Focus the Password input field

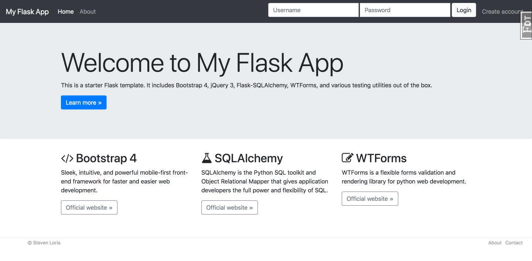405,10
